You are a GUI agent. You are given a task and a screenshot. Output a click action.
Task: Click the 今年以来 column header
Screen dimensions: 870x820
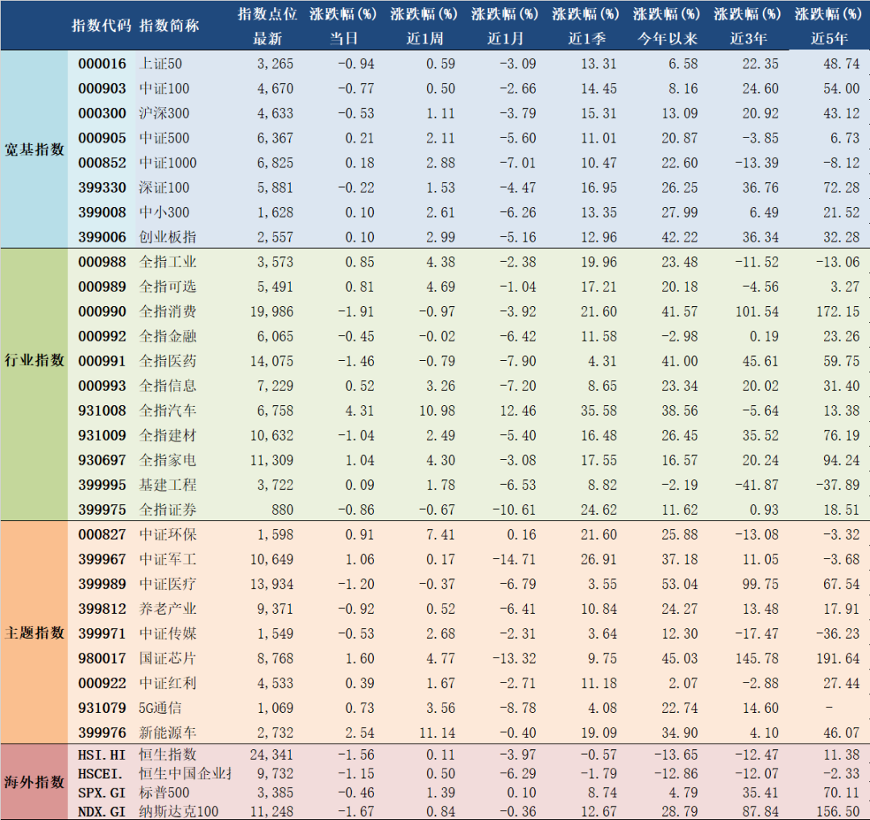pos(668,39)
